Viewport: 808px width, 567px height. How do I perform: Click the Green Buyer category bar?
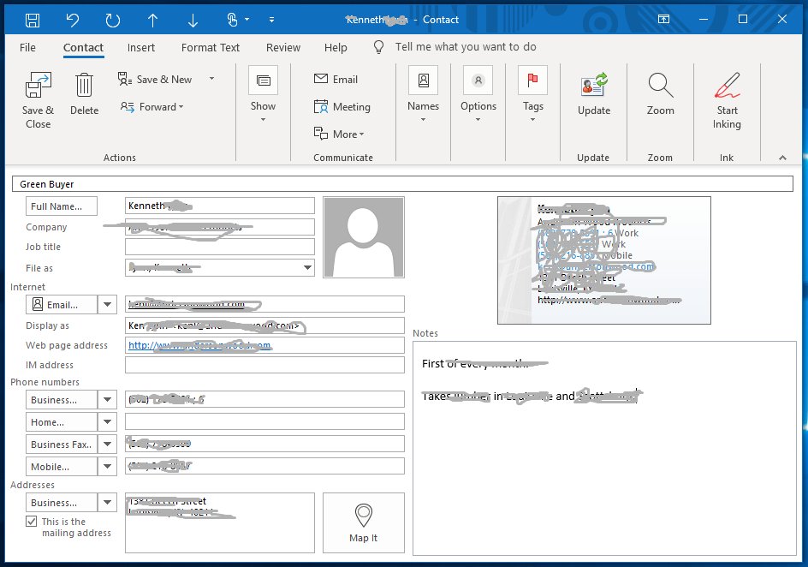[402, 184]
